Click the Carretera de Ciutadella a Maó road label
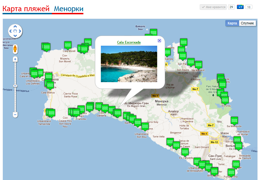Image resolution: width=260 pixels, height=180 pixels. point(77,76)
